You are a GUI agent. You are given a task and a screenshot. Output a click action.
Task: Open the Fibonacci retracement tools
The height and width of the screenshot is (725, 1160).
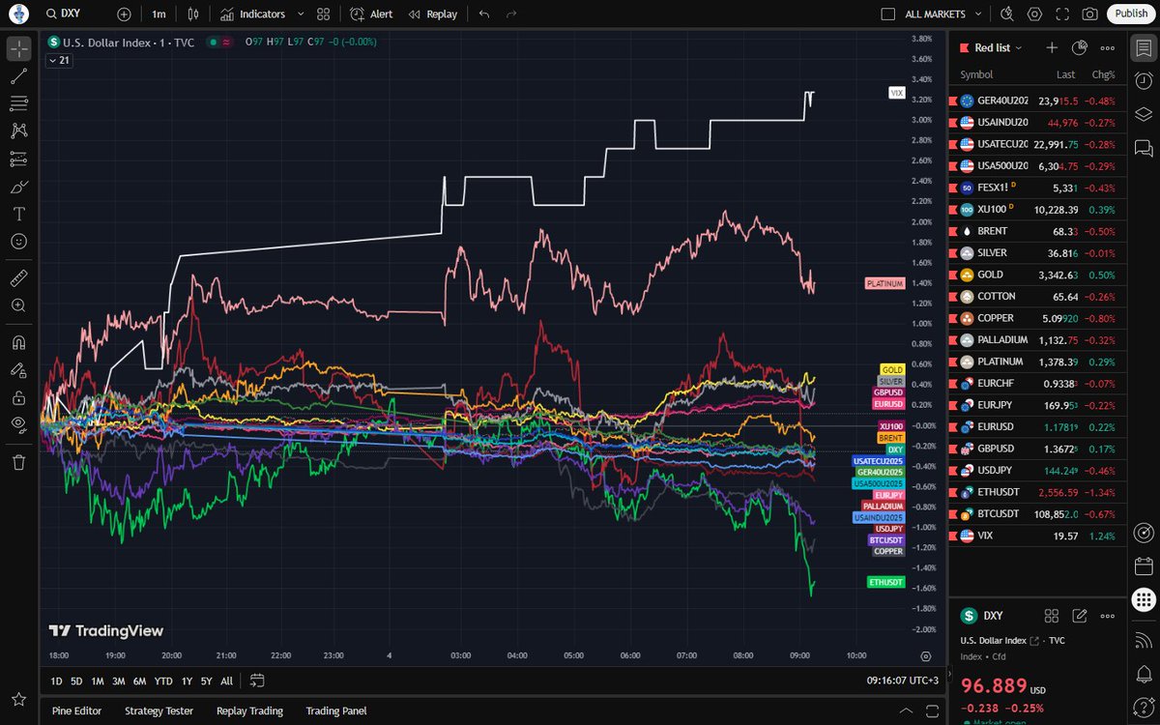coord(19,103)
